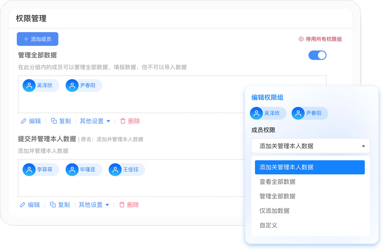Expand 其他设置 dropdown in second group
This screenshot has width=385, height=252.
click(94, 205)
